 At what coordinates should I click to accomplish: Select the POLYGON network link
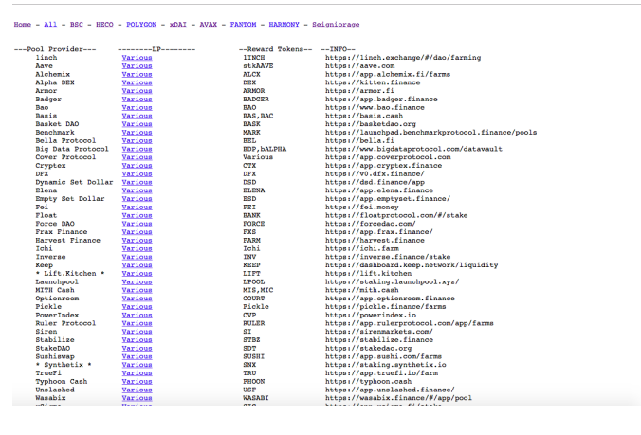coord(141,25)
